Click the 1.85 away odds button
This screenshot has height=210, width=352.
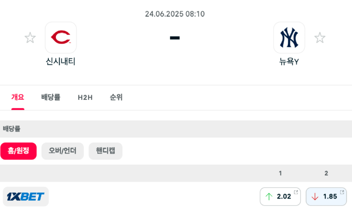[326, 197]
